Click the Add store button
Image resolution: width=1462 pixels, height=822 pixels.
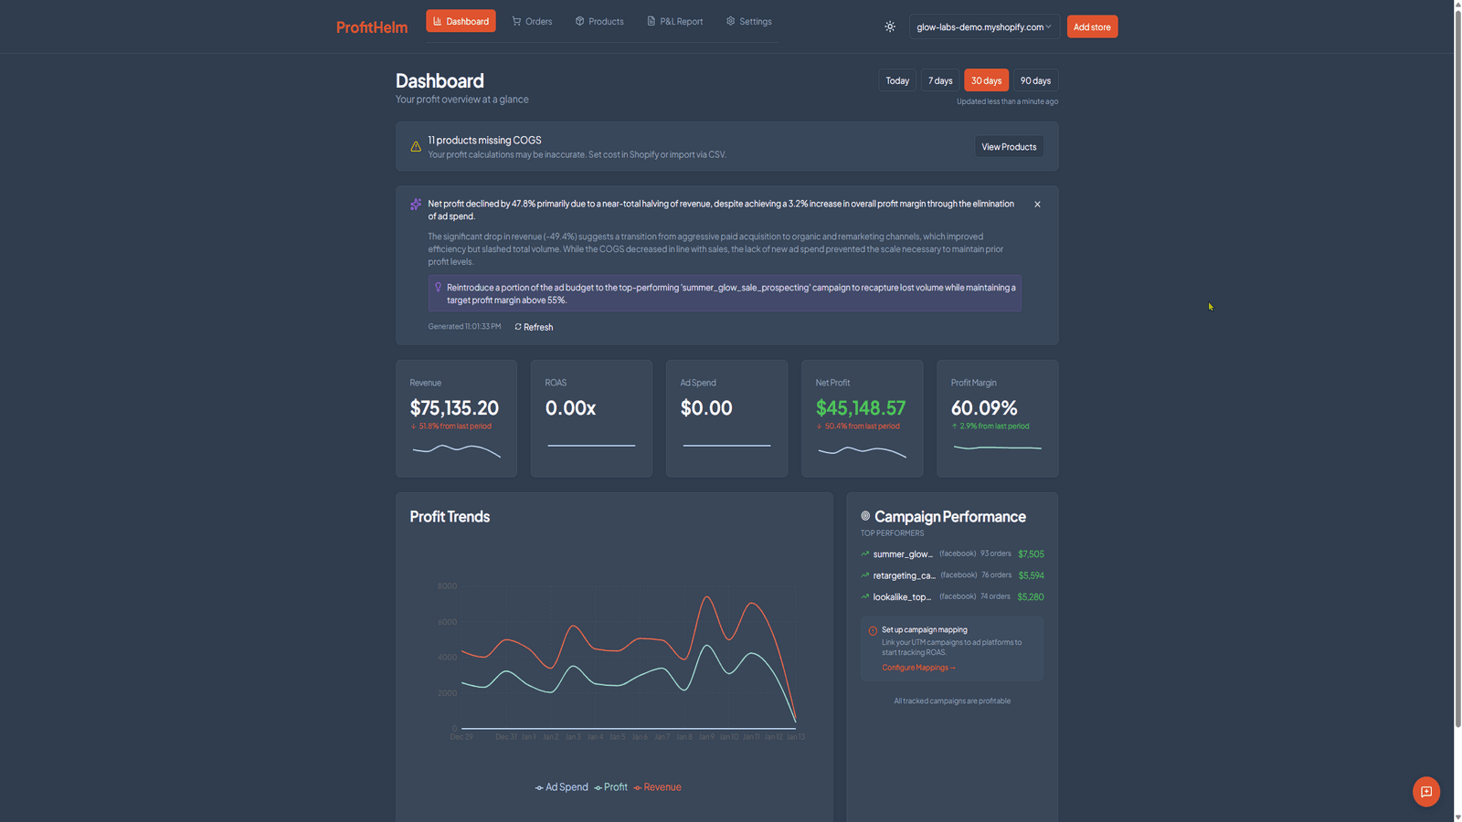point(1092,26)
